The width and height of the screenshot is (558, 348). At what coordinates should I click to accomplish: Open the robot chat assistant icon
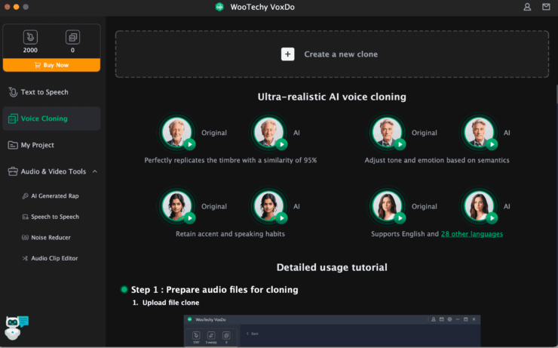click(x=15, y=328)
